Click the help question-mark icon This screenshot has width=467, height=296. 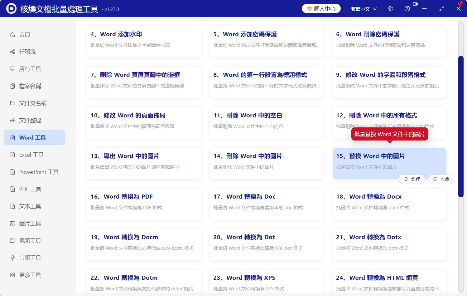click(x=407, y=8)
